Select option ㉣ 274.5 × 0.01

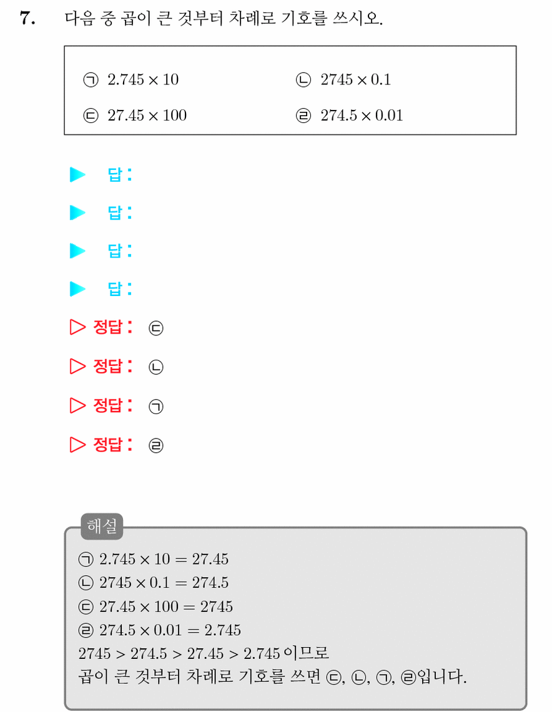coord(349,116)
